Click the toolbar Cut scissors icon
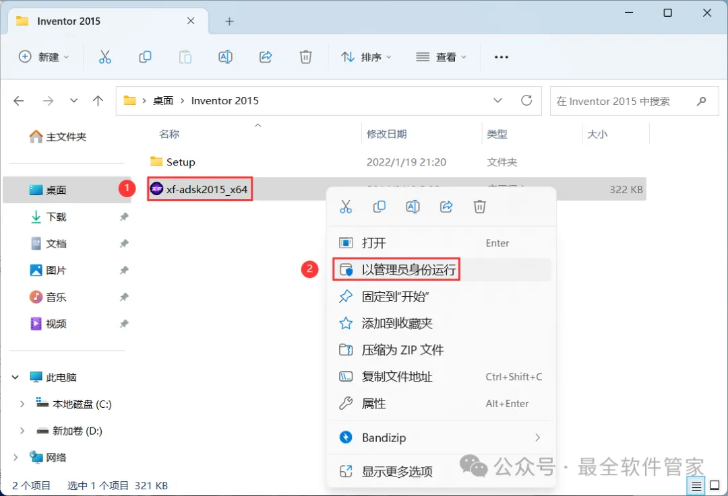 click(105, 57)
